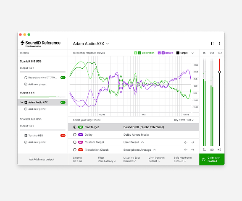Viewport: 242px width, 201px height.
Task: Click the red CHK badge on Translation Check
Action: 81,150
